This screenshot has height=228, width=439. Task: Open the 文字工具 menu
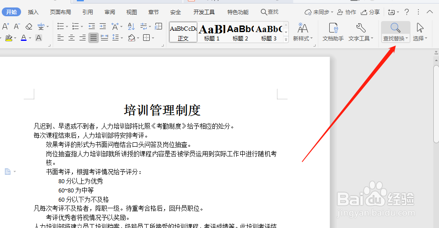point(361,32)
